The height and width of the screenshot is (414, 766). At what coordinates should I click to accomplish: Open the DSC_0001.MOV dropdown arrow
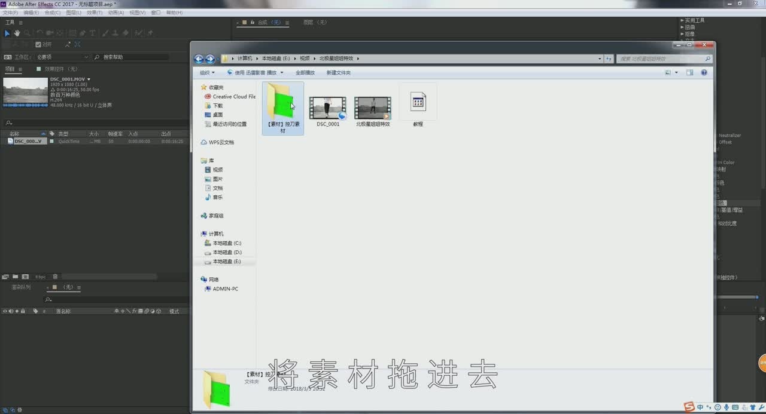pyautogui.click(x=89, y=79)
